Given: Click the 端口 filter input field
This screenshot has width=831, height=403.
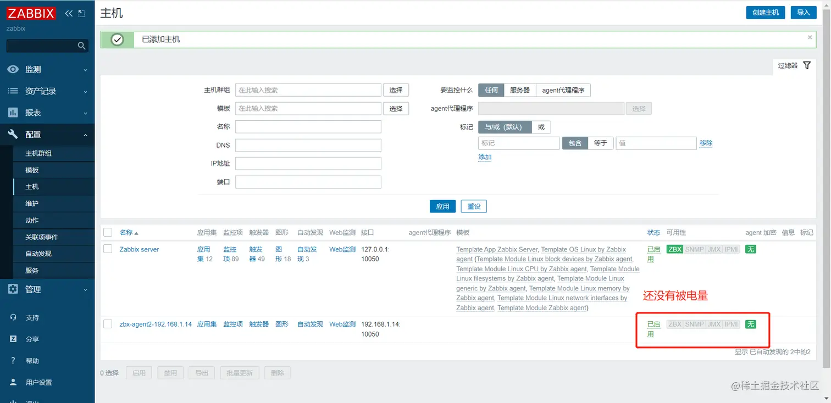Looking at the screenshot, I should [308, 182].
